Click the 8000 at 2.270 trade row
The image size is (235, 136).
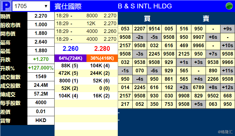coord(86,16)
